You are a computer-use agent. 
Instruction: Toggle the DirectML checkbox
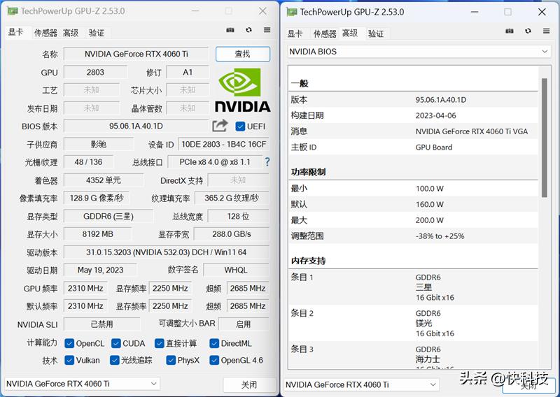[214, 343]
